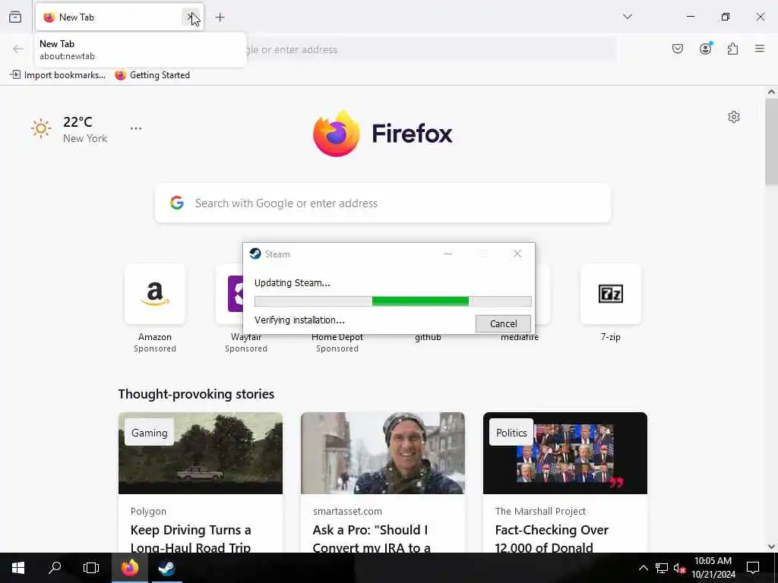Click the sunny weather icon
This screenshot has height=583, width=778.
click(41, 128)
